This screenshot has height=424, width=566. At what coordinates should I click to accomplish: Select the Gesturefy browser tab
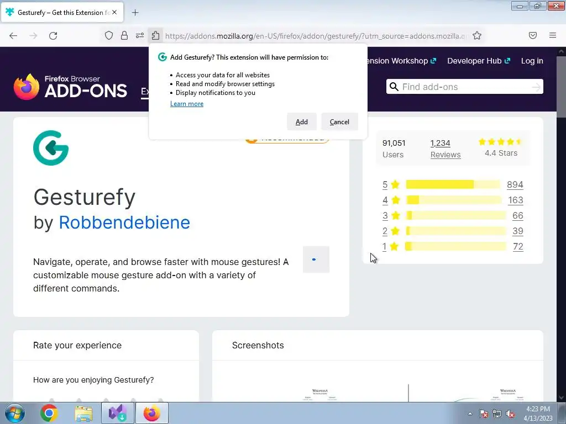tap(62, 12)
